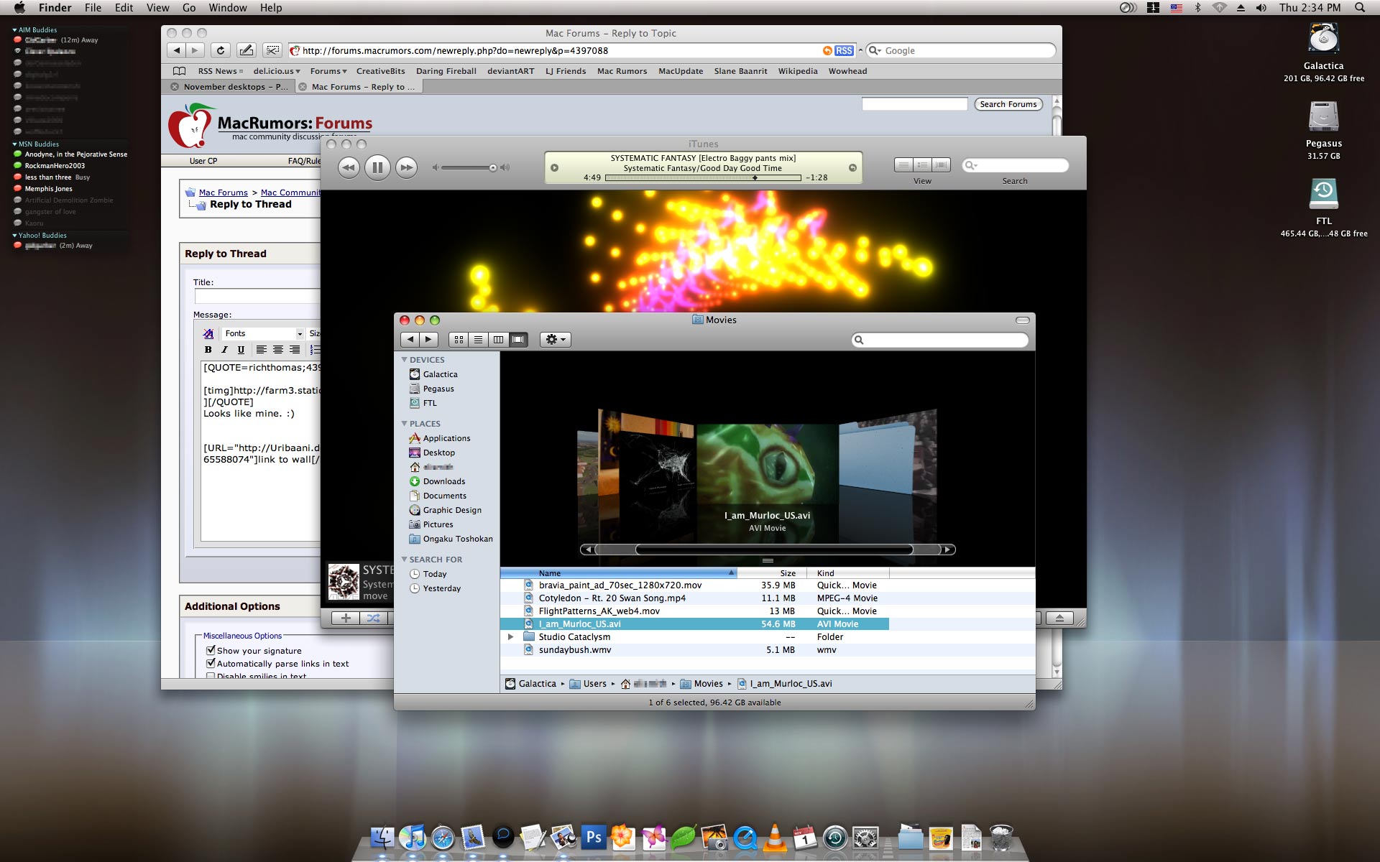Switch Finder to column view
1380x862 pixels.
[x=498, y=340]
